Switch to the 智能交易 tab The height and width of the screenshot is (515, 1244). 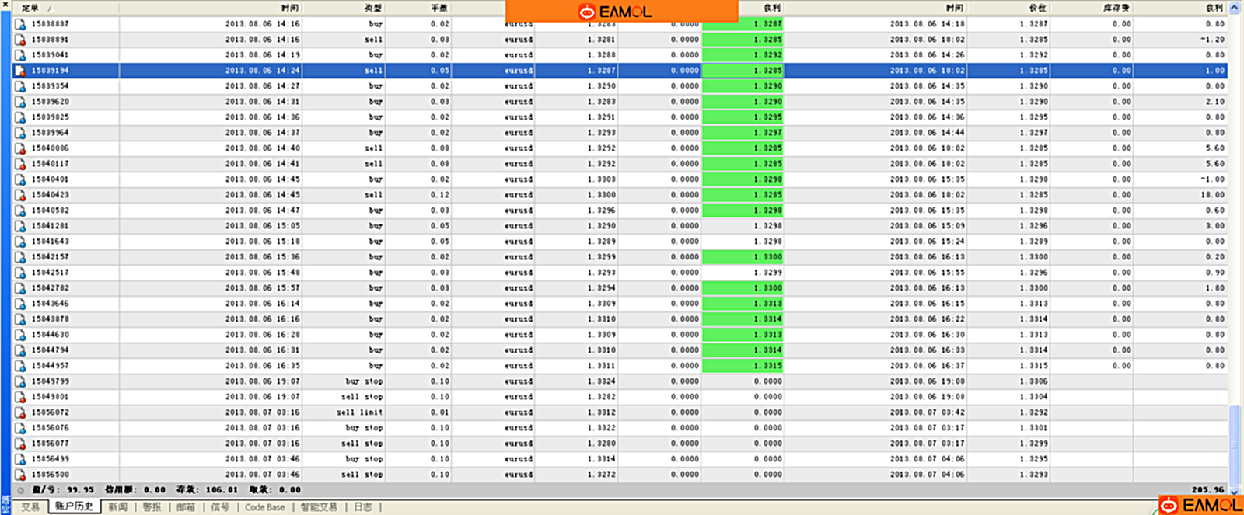(320, 507)
